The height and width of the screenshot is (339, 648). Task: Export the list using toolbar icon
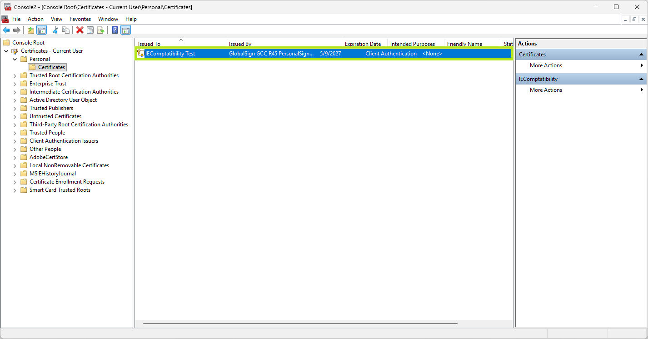coord(100,30)
